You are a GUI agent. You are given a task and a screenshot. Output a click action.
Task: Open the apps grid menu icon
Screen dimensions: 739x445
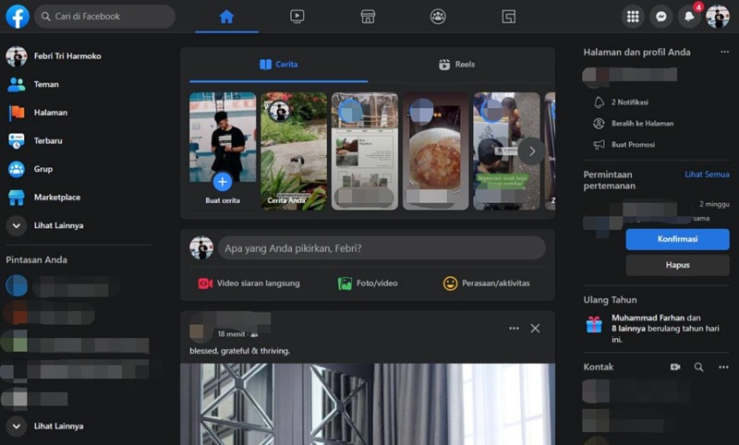tap(633, 17)
